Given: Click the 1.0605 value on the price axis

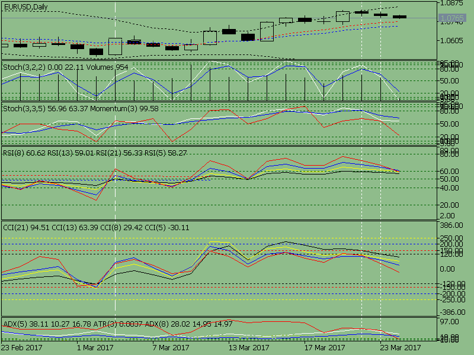Looking at the screenshot, I should tap(452, 40).
